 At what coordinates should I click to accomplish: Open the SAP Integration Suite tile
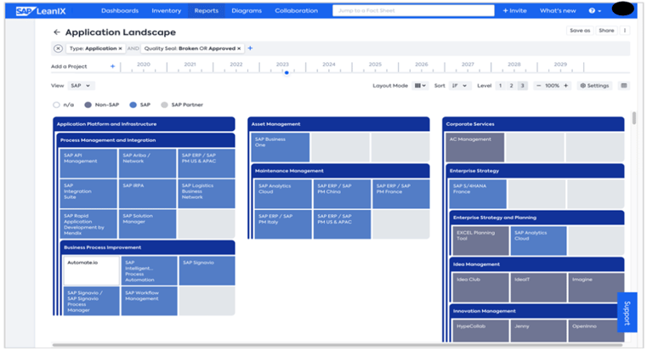click(x=88, y=194)
